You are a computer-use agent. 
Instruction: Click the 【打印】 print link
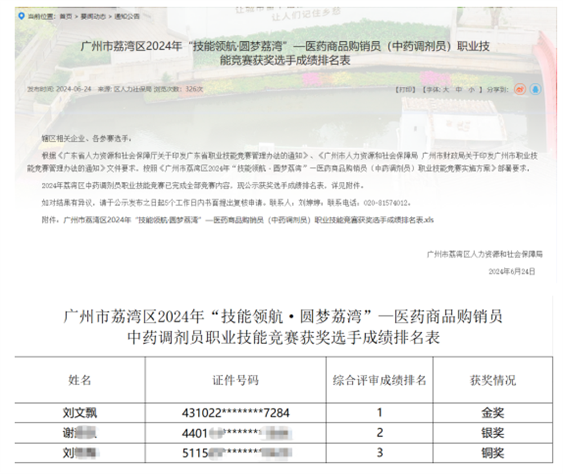pyautogui.click(x=406, y=90)
